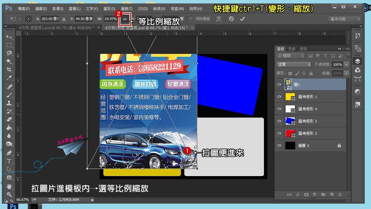This screenshot has width=371, height=209.
Task: Click the X position field 203.00
Action: point(50,19)
